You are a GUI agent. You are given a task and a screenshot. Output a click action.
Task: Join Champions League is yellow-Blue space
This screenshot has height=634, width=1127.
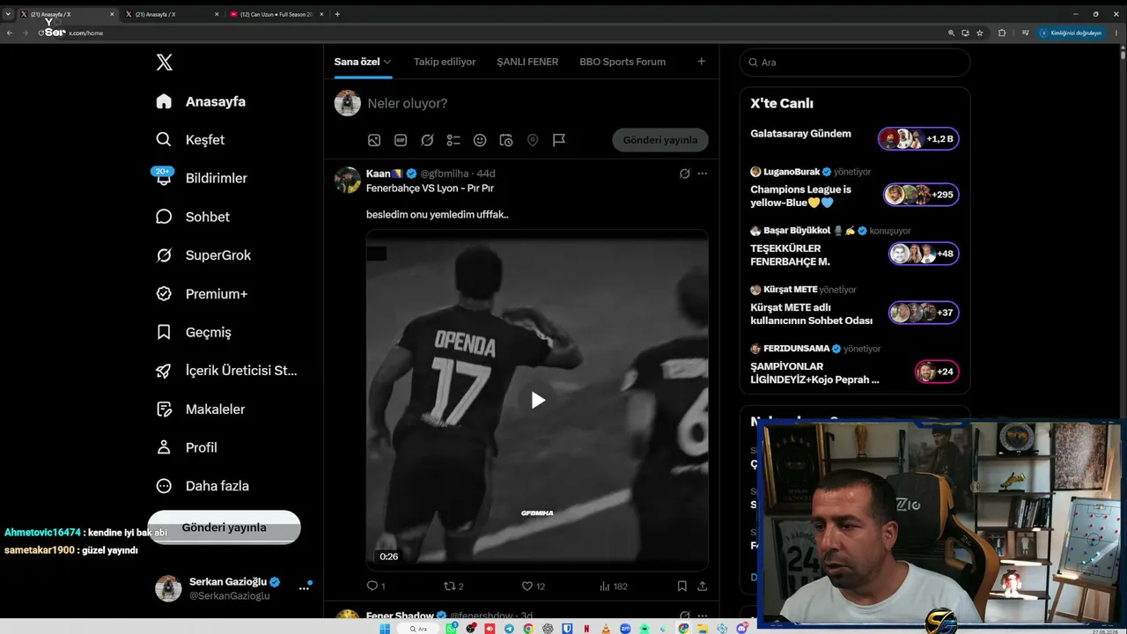(921, 195)
